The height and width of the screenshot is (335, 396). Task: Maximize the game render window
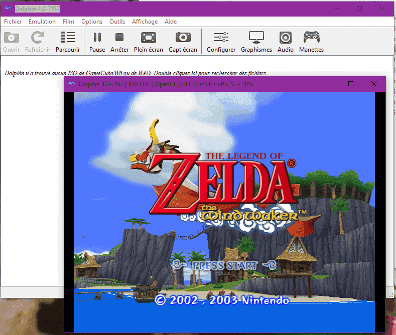[x=350, y=84]
